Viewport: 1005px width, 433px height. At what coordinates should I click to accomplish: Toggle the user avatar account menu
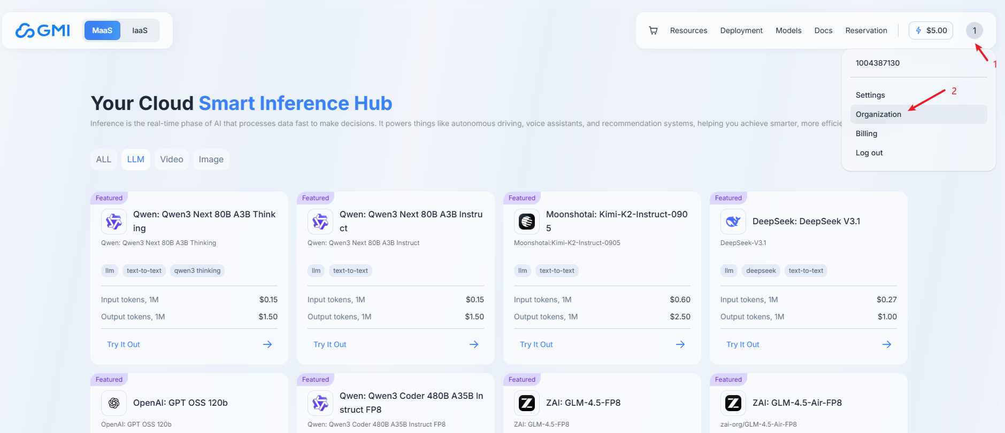pyautogui.click(x=974, y=30)
